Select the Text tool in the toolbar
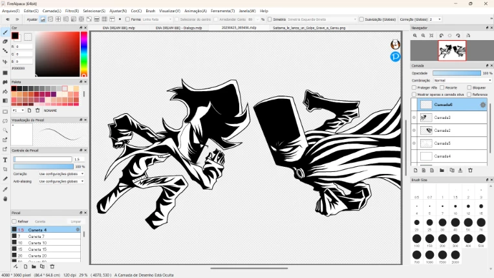Screen dimensions: 494x278 (x=5, y=159)
